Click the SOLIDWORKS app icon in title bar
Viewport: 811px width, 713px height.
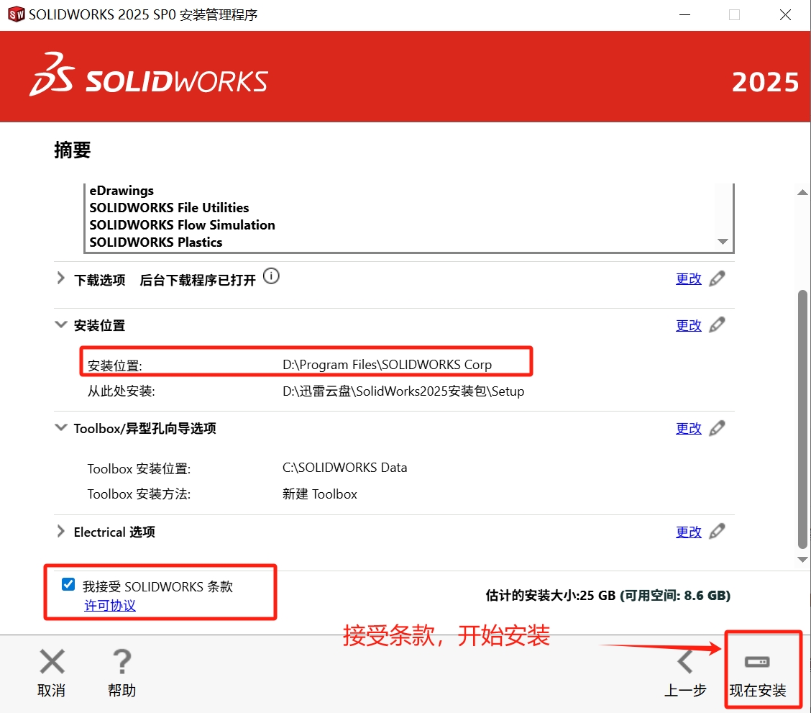[16, 14]
